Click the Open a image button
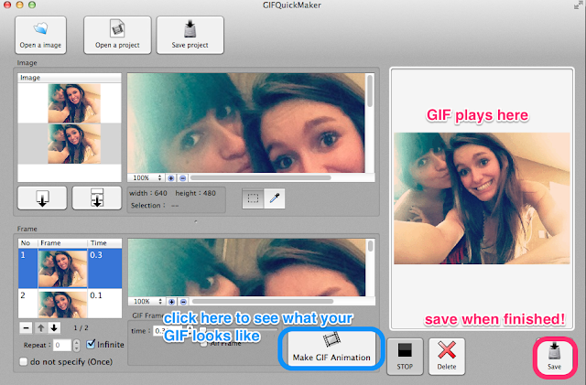This screenshot has height=385, width=586. pyautogui.click(x=40, y=35)
